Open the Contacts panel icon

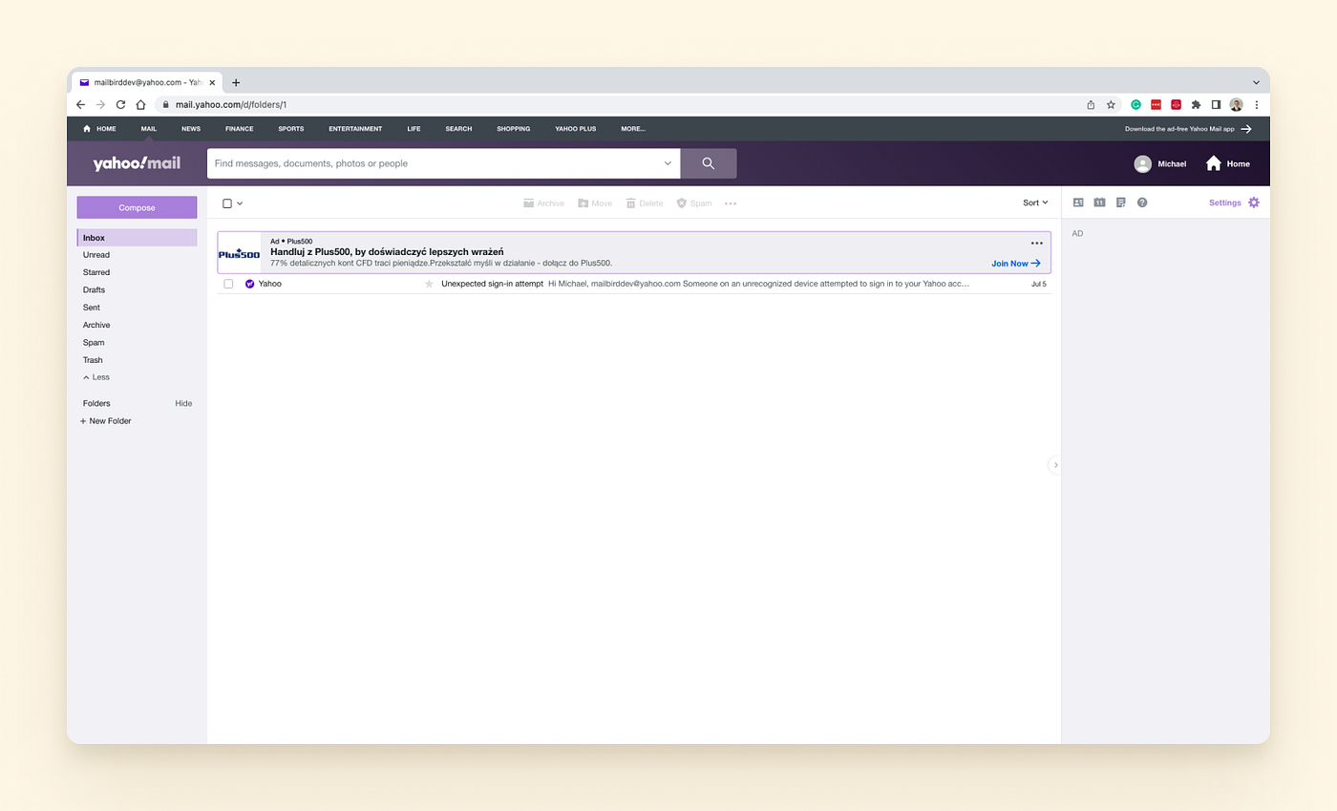[1078, 203]
